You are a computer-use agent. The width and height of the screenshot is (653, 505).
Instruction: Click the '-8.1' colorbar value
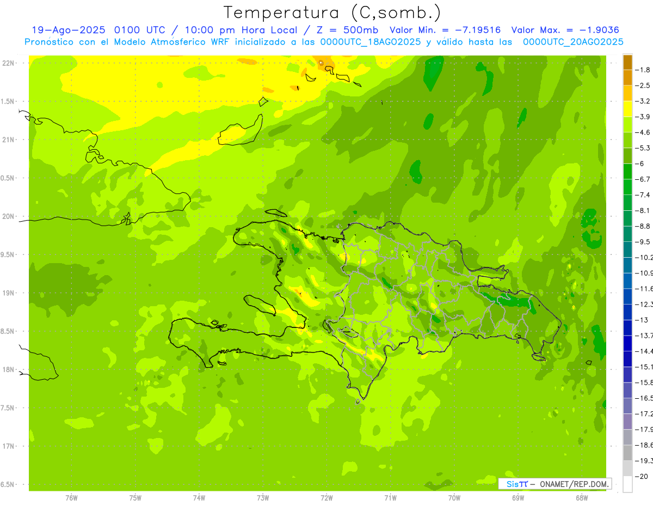coord(644,210)
